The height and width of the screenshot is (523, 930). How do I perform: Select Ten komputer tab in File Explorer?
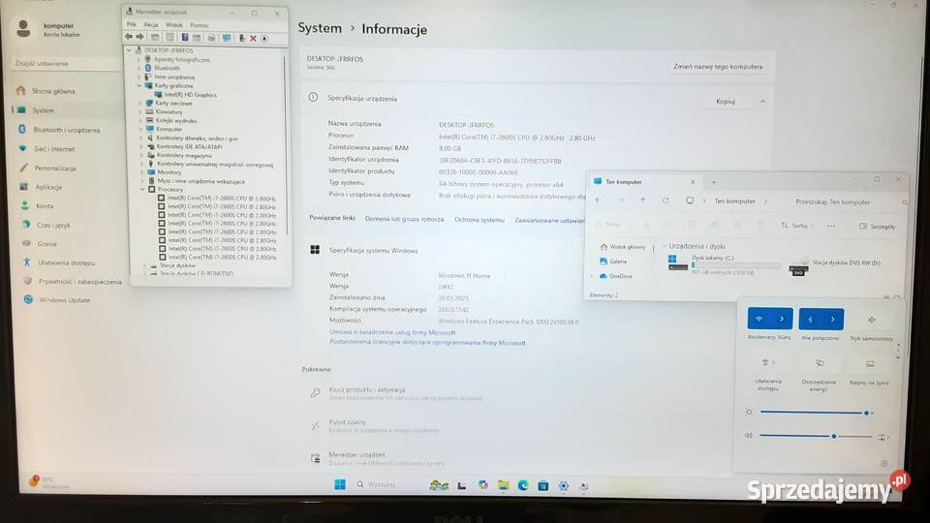pos(643,182)
